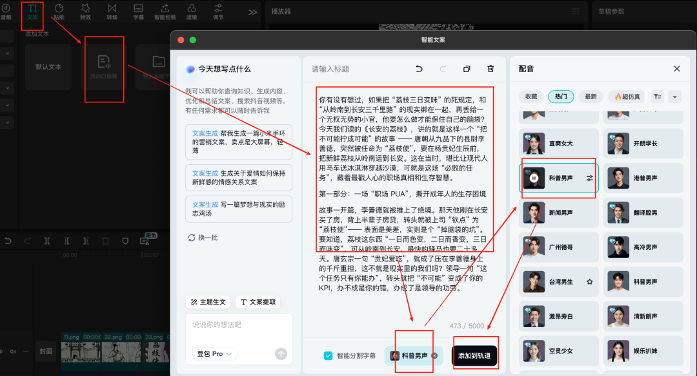The height and width of the screenshot is (376, 697).
Task: Select the 收藏 favorites voice tab
Action: pos(530,97)
